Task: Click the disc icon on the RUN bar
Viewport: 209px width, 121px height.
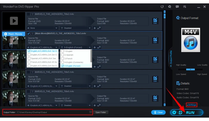Action: tap(174, 112)
